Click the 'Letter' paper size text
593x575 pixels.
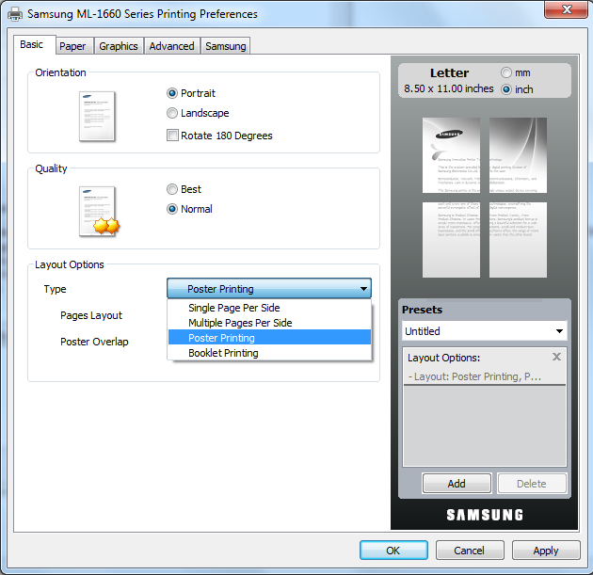point(450,73)
